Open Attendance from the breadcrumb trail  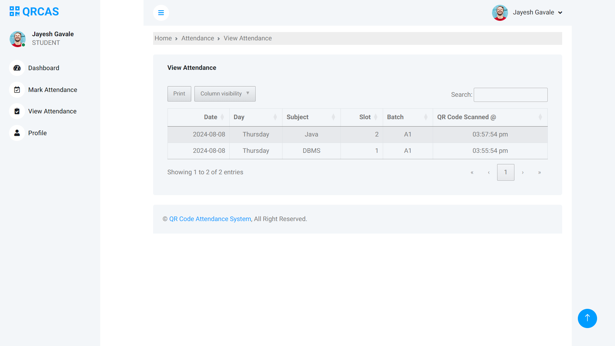tap(198, 38)
